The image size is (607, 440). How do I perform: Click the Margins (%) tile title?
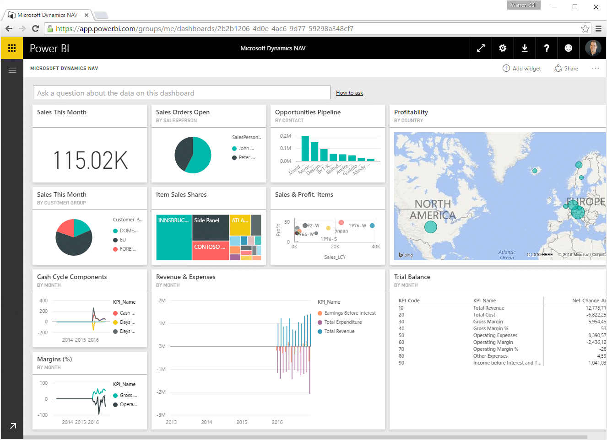tap(54, 359)
